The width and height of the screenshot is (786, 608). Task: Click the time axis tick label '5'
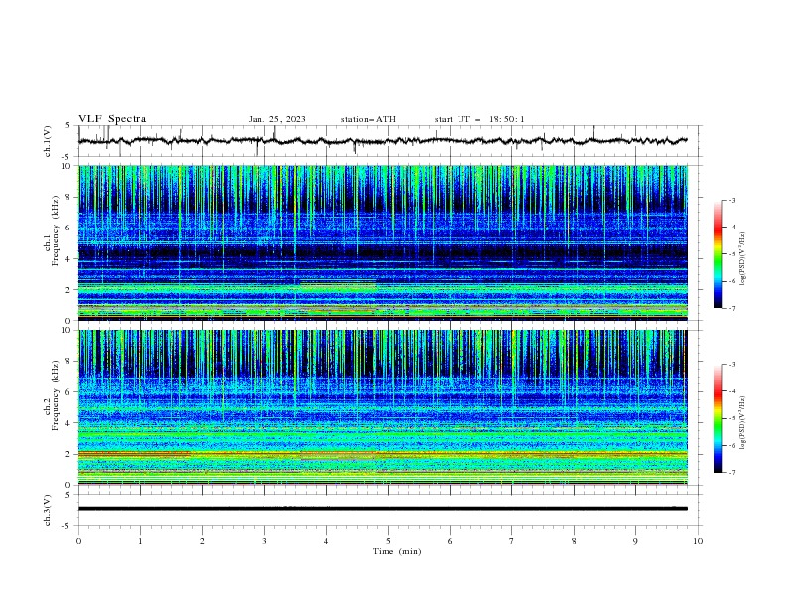388,541
